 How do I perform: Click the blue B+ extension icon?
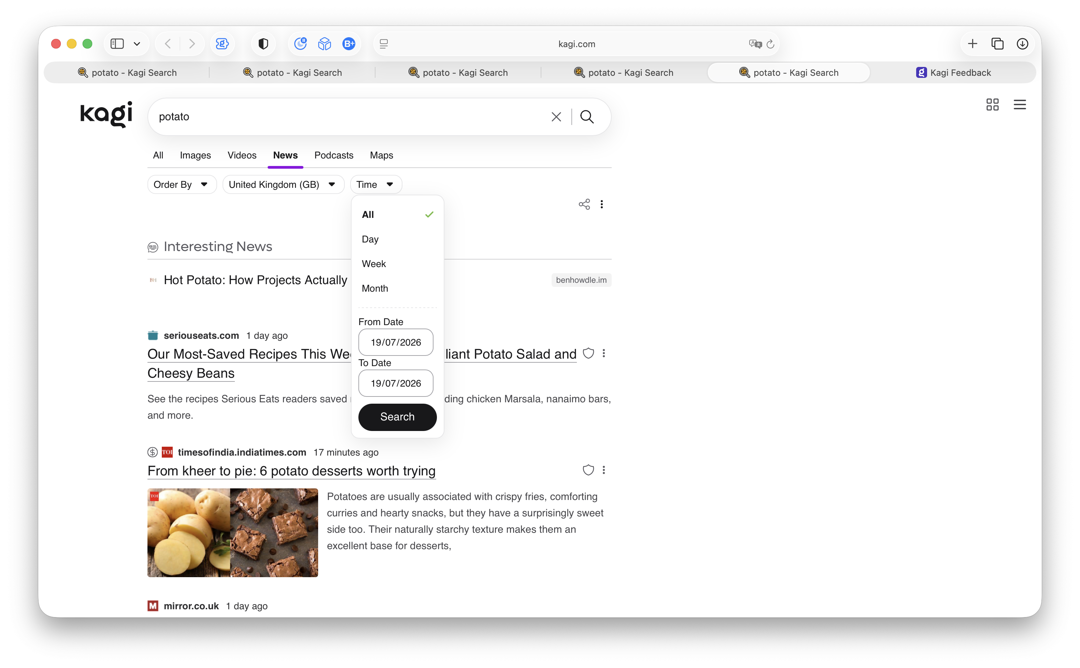pyautogui.click(x=349, y=44)
